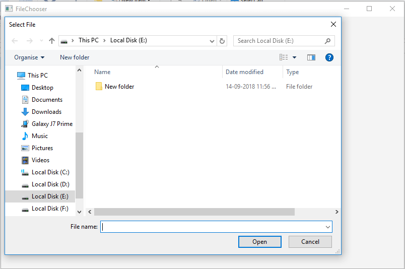Click the search magnifier icon
405x269 pixels.
[327, 41]
